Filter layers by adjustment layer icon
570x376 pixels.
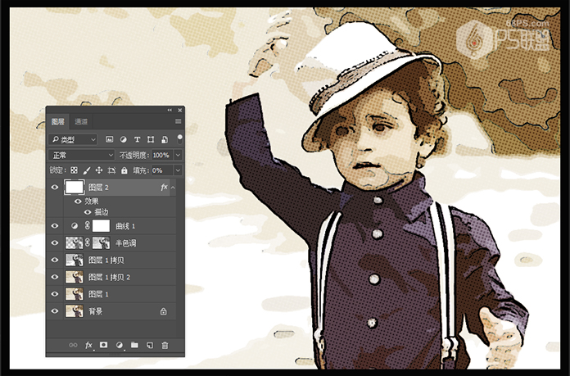coord(123,139)
